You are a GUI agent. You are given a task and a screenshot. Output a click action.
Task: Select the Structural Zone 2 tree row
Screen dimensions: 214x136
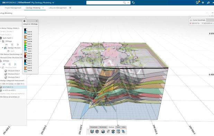point(14,77)
